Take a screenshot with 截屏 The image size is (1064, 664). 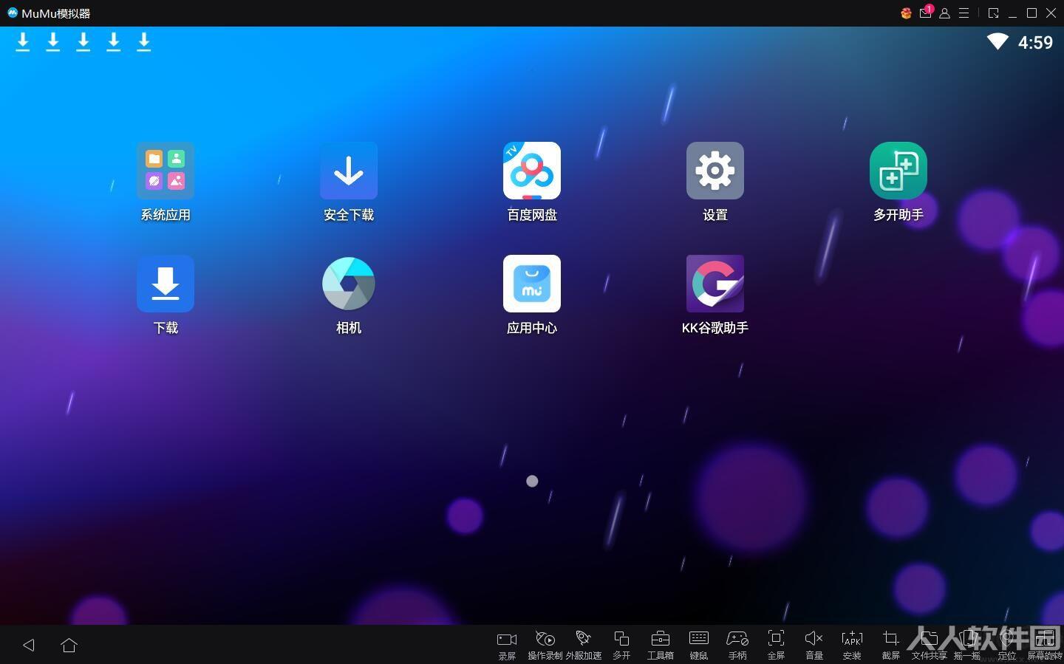[x=891, y=645]
